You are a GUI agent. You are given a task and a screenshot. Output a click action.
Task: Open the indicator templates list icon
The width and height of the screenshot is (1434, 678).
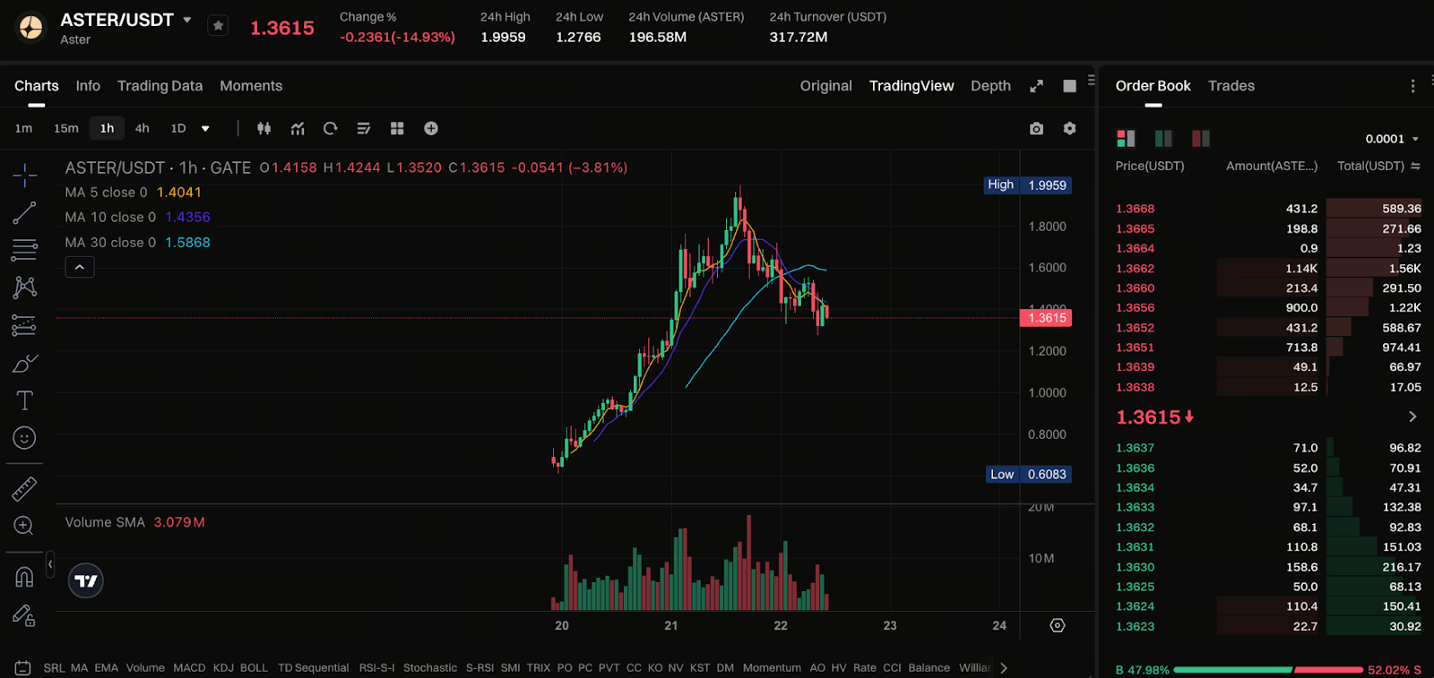[x=363, y=128]
